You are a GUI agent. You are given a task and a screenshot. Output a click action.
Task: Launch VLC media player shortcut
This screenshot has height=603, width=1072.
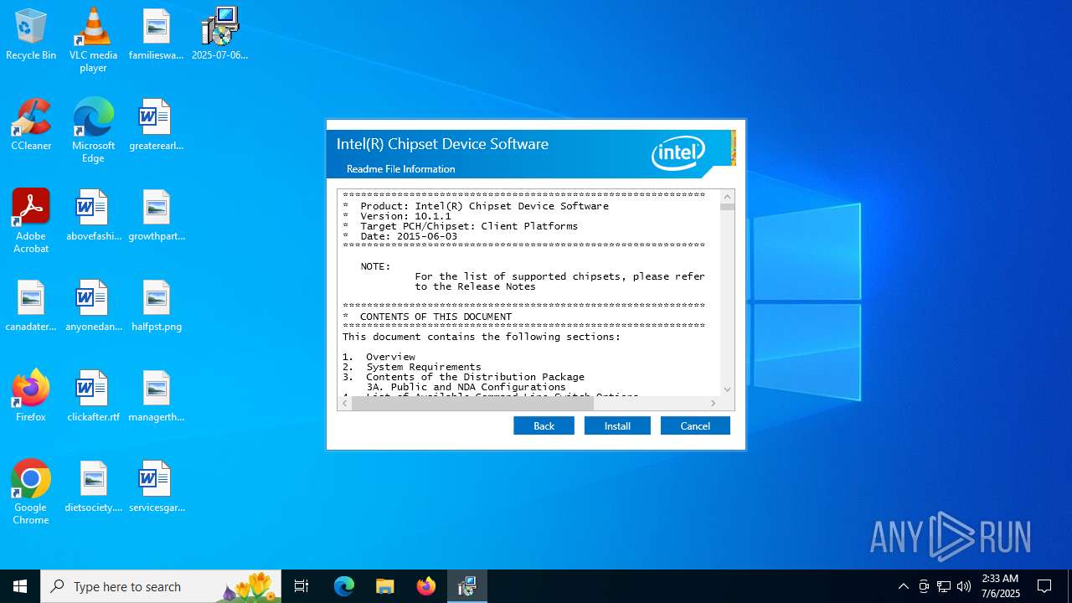click(93, 40)
